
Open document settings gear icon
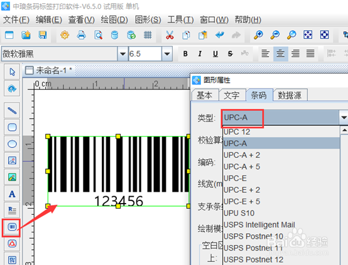click(65, 35)
